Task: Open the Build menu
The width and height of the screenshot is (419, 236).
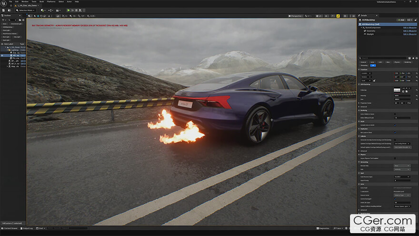Action: pos(42,1)
